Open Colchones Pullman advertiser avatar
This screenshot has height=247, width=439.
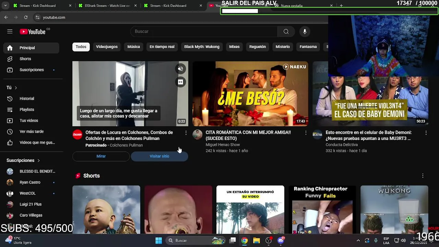[77, 134]
